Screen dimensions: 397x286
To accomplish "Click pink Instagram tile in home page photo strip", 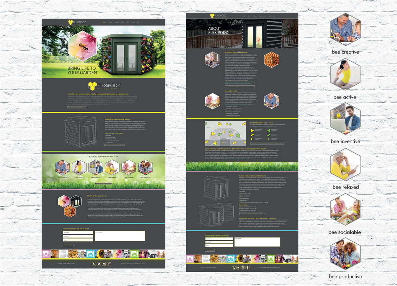I will [46, 254].
